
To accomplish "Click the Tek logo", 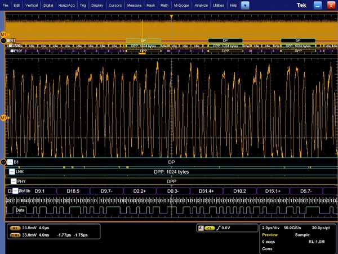I will 301,6.
